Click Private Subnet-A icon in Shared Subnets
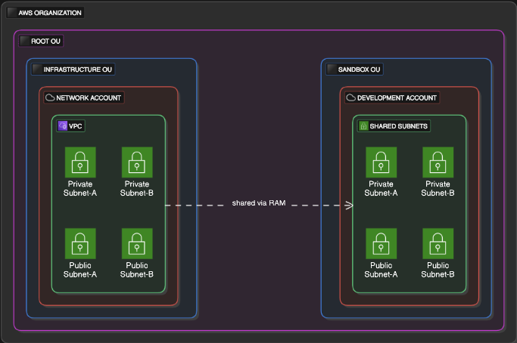Viewport: 517px width, 343px height. [381, 162]
